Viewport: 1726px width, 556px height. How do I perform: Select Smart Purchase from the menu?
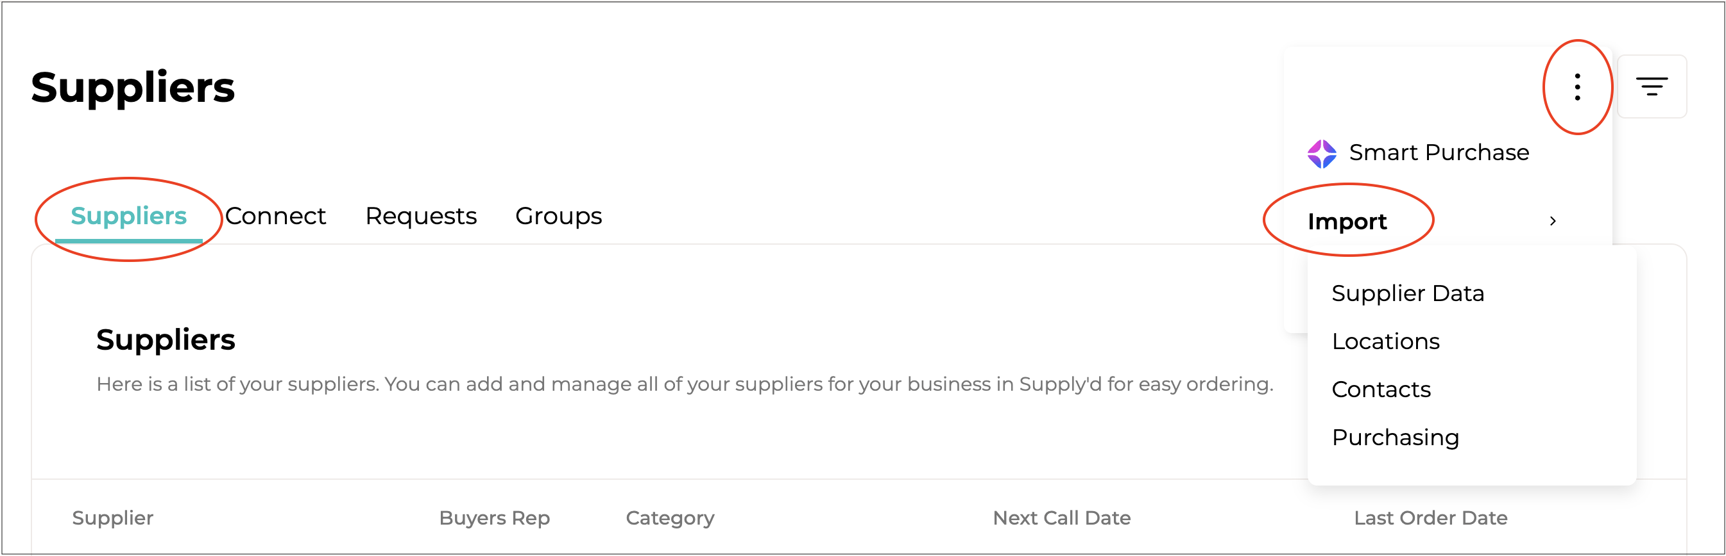1439,153
